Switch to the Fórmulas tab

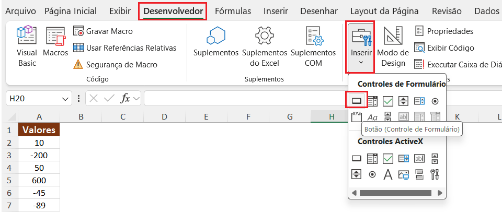coord(233,11)
